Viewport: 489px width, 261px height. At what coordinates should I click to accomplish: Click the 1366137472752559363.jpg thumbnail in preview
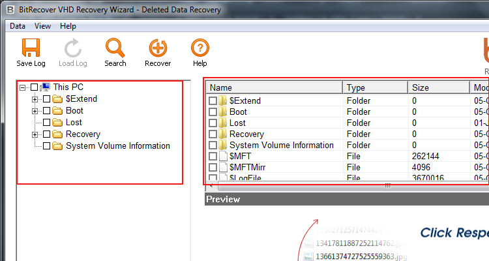(x=308, y=256)
